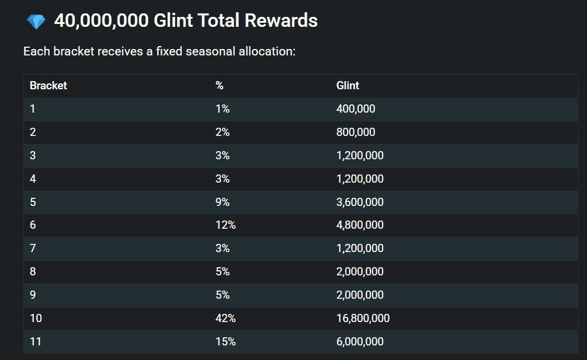Click the 15% percentage cell
Viewport: 587px width, 360px height.
tap(225, 342)
